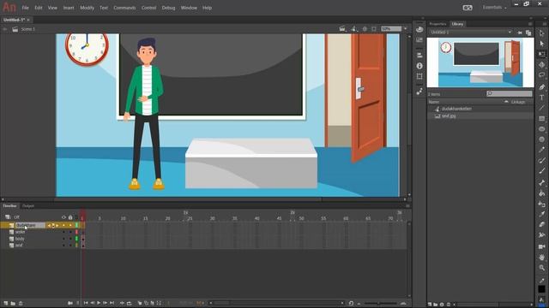The image size is (549, 308).
Task: Click the sync settings icon in title bar
Action: click(468, 8)
